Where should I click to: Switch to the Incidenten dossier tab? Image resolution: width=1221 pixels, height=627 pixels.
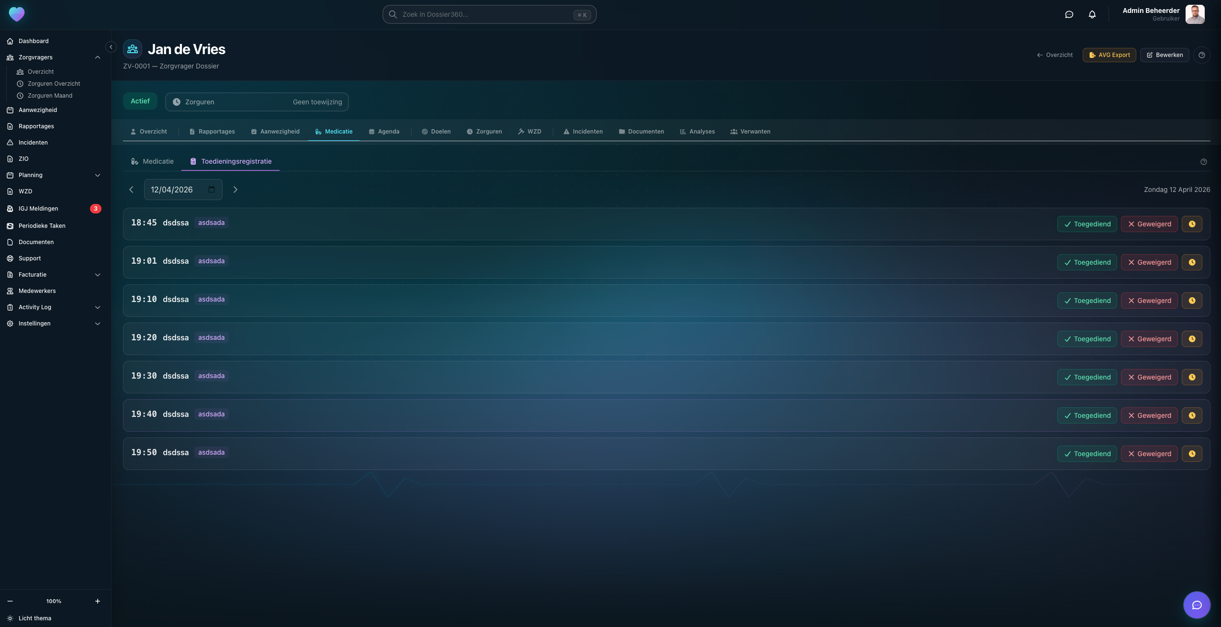point(582,132)
